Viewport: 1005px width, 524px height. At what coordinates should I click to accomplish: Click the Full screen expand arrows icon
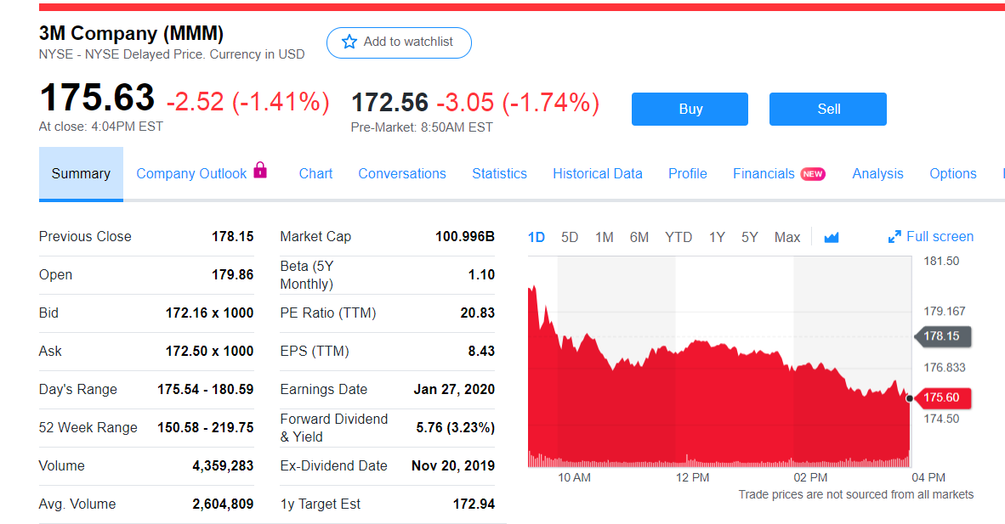(894, 237)
